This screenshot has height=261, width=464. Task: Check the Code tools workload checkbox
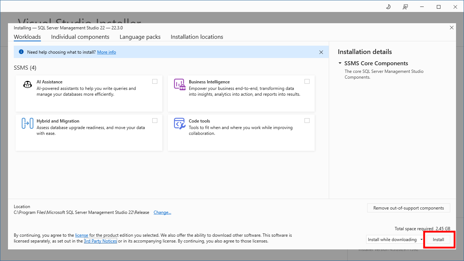(307, 120)
